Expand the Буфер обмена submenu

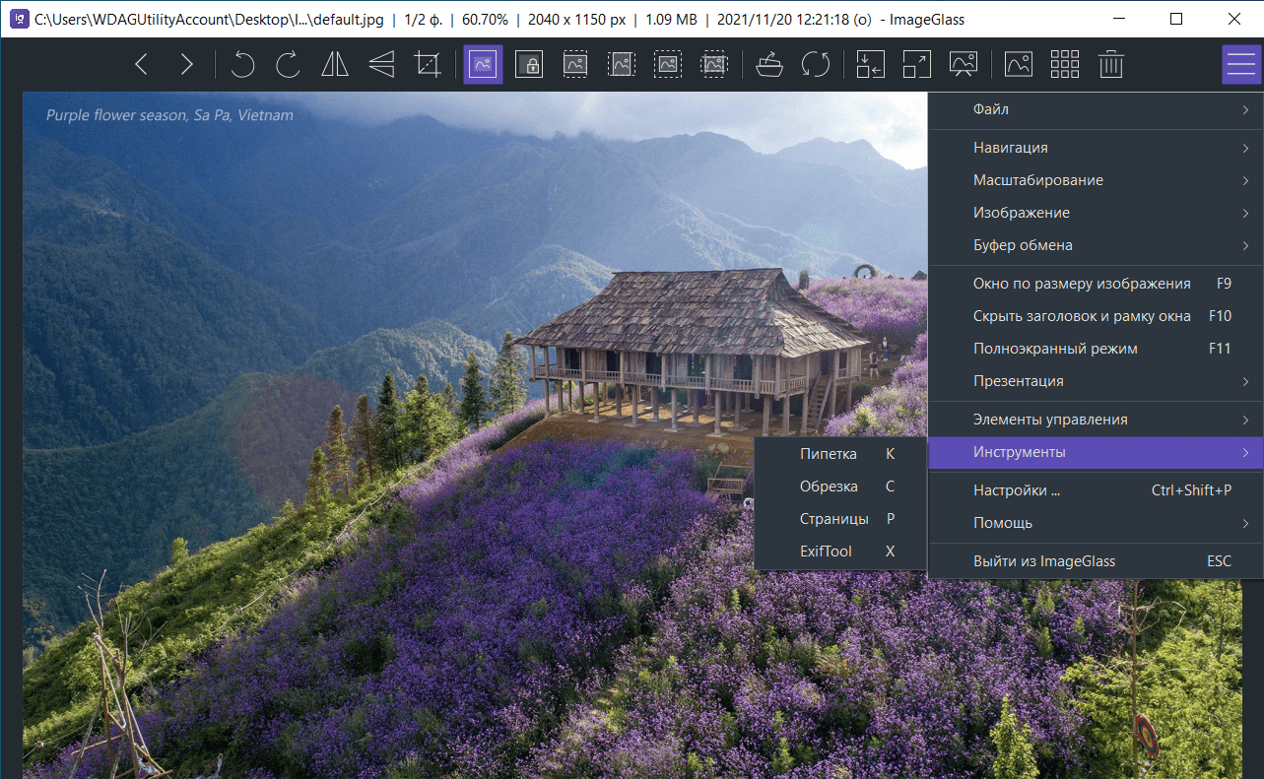tap(1096, 245)
